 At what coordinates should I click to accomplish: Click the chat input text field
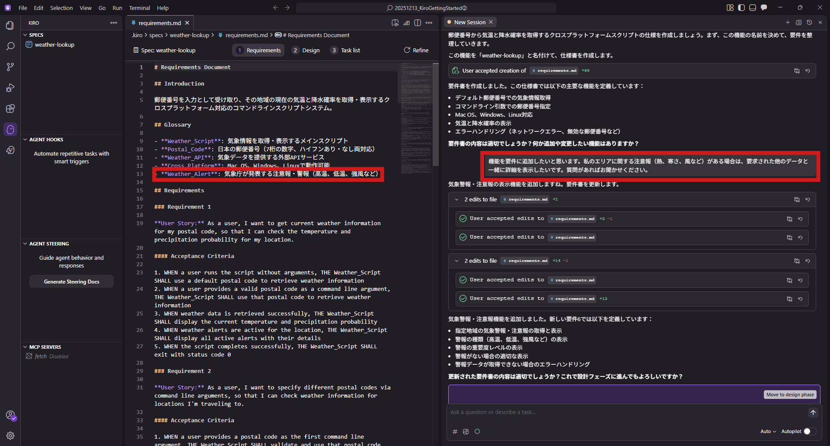[627, 412]
